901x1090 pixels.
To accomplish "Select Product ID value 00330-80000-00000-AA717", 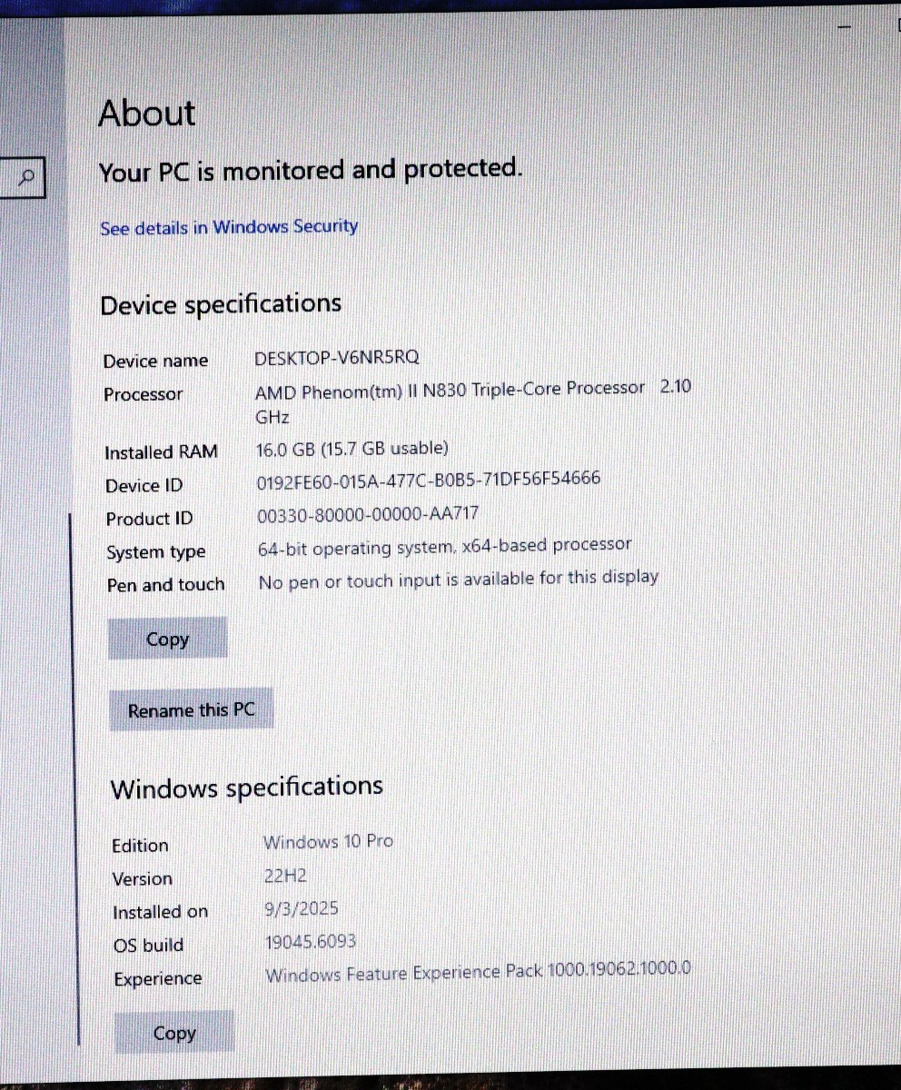I will pyautogui.click(x=368, y=514).
